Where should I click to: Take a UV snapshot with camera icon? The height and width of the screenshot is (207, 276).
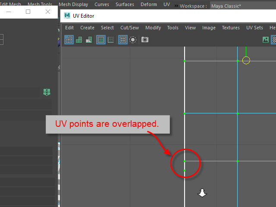(145, 40)
